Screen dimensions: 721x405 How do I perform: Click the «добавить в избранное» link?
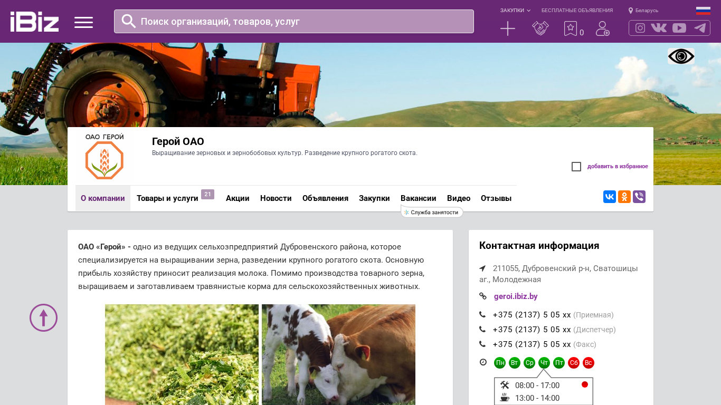(x=618, y=167)
